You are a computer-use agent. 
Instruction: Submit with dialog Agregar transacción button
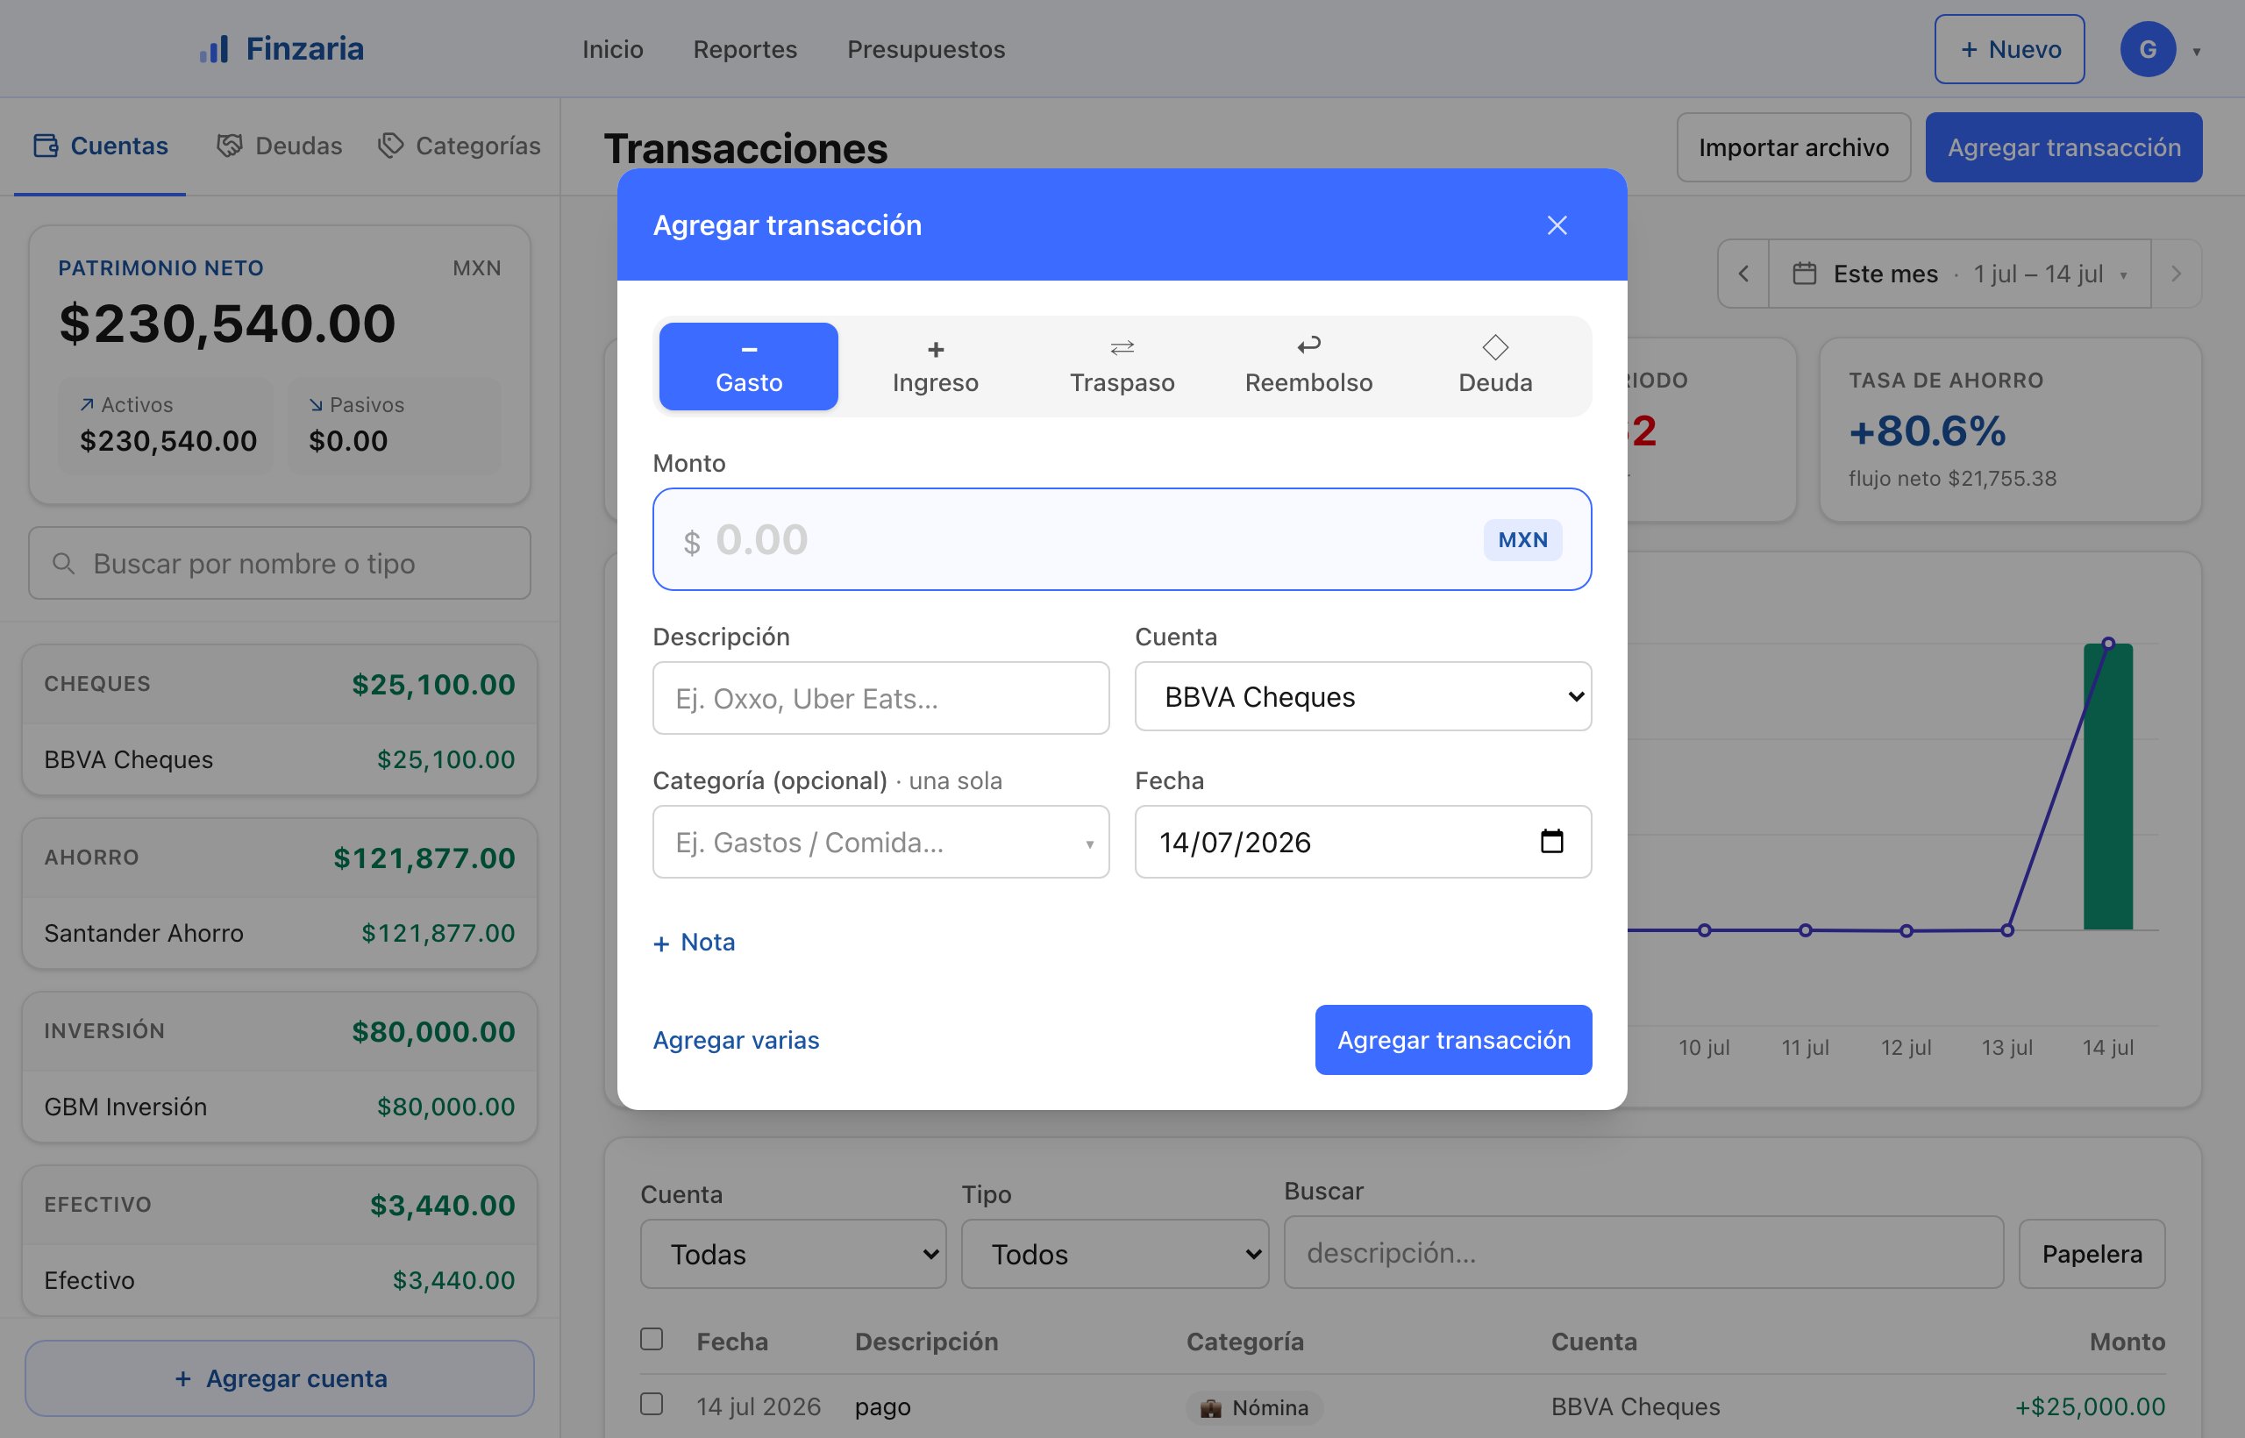(1453, 1039)
